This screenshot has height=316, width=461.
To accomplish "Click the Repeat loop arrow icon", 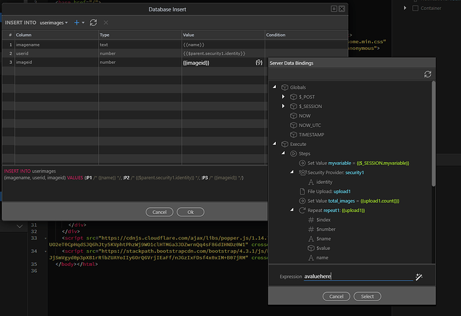I will 302,211.
